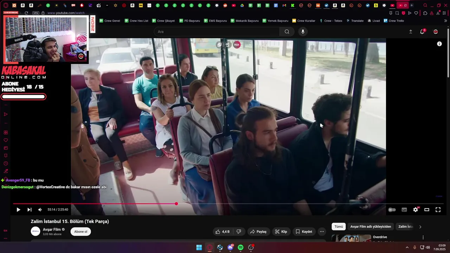
Task: Open sidebar GX corner icon
Action: point(6,231)
